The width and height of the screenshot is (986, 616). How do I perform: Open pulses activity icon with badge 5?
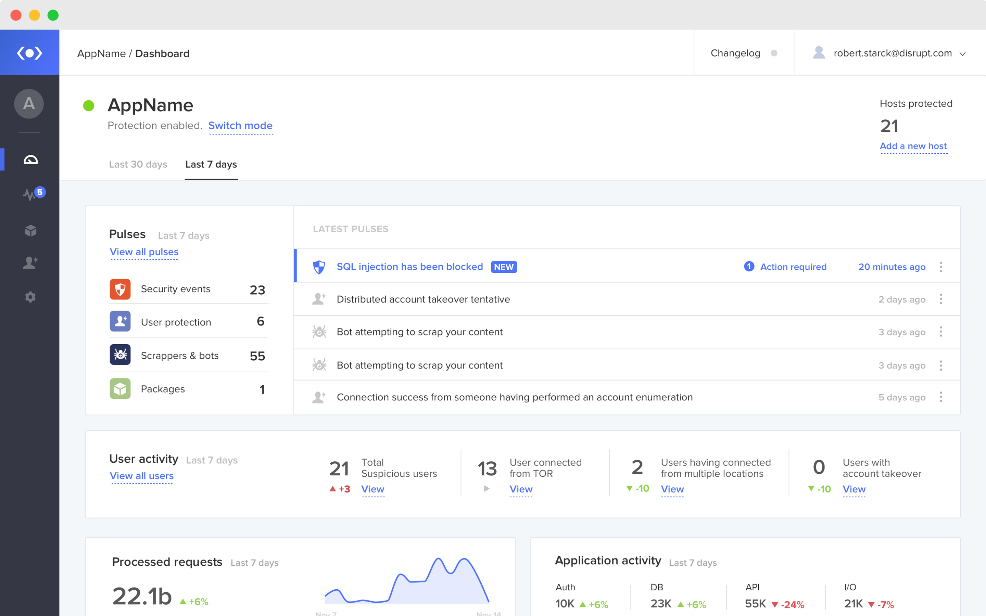(x=30, y=194)
